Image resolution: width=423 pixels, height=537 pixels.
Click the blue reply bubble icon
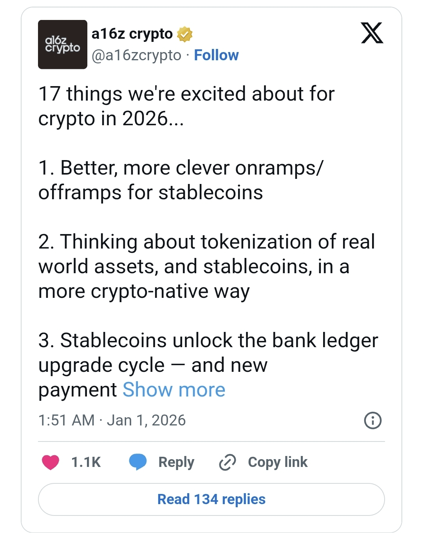point(138,462)
